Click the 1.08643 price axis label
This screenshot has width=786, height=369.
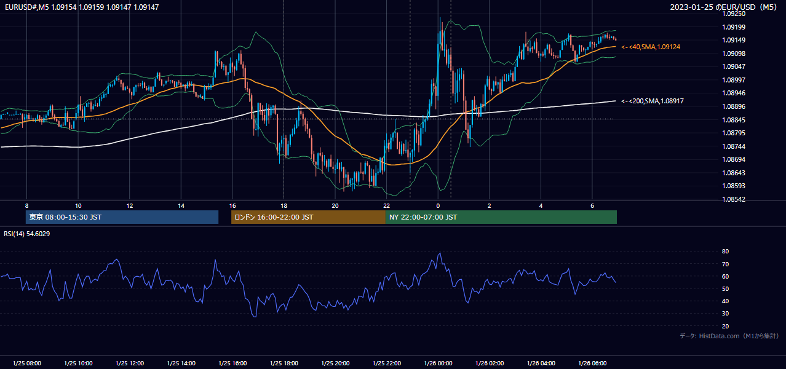733,173
